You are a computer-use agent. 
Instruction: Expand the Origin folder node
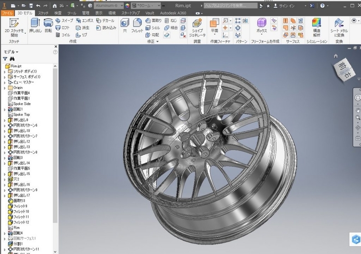[x=5, y=88]
